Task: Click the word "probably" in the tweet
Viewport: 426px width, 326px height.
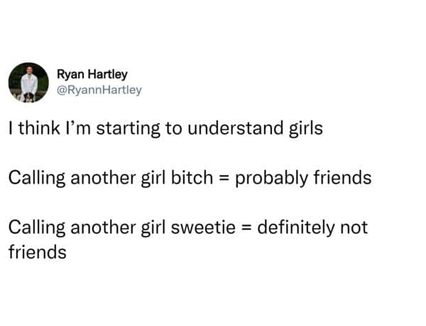Action: pyautogui.click(x=268, y=178)
